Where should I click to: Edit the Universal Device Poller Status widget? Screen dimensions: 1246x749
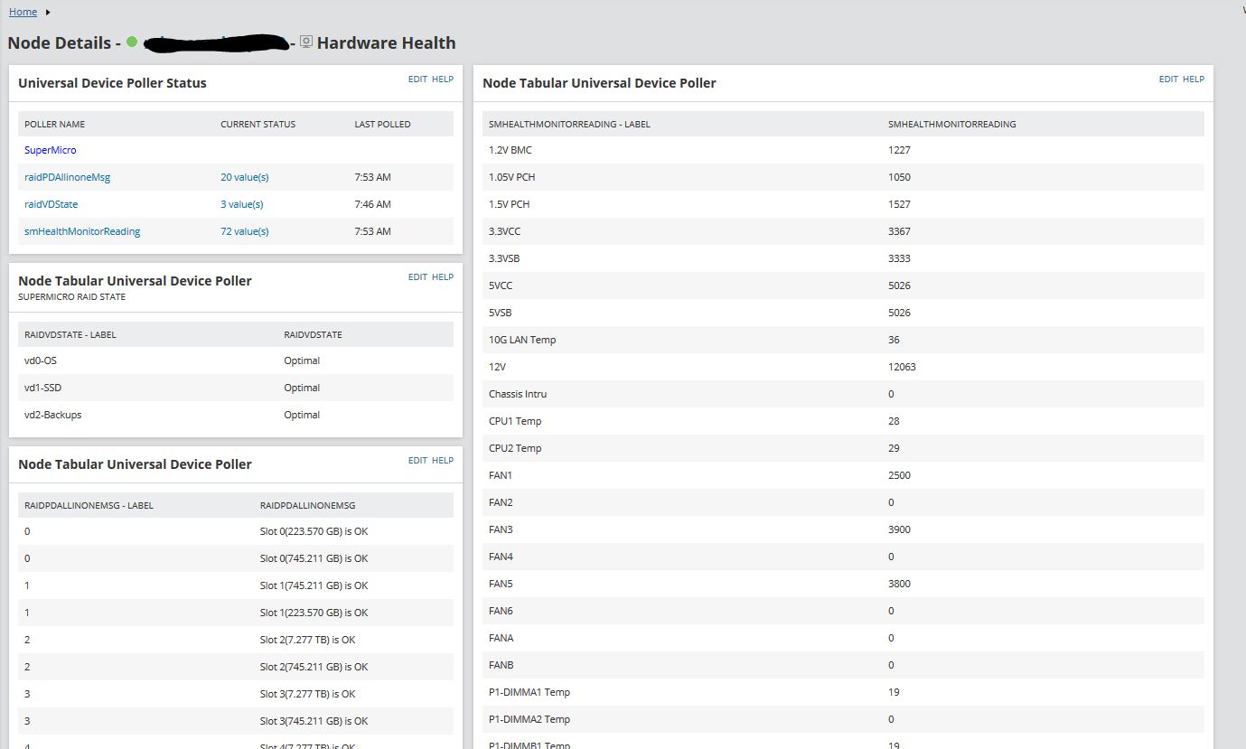[x=417, y=80]
